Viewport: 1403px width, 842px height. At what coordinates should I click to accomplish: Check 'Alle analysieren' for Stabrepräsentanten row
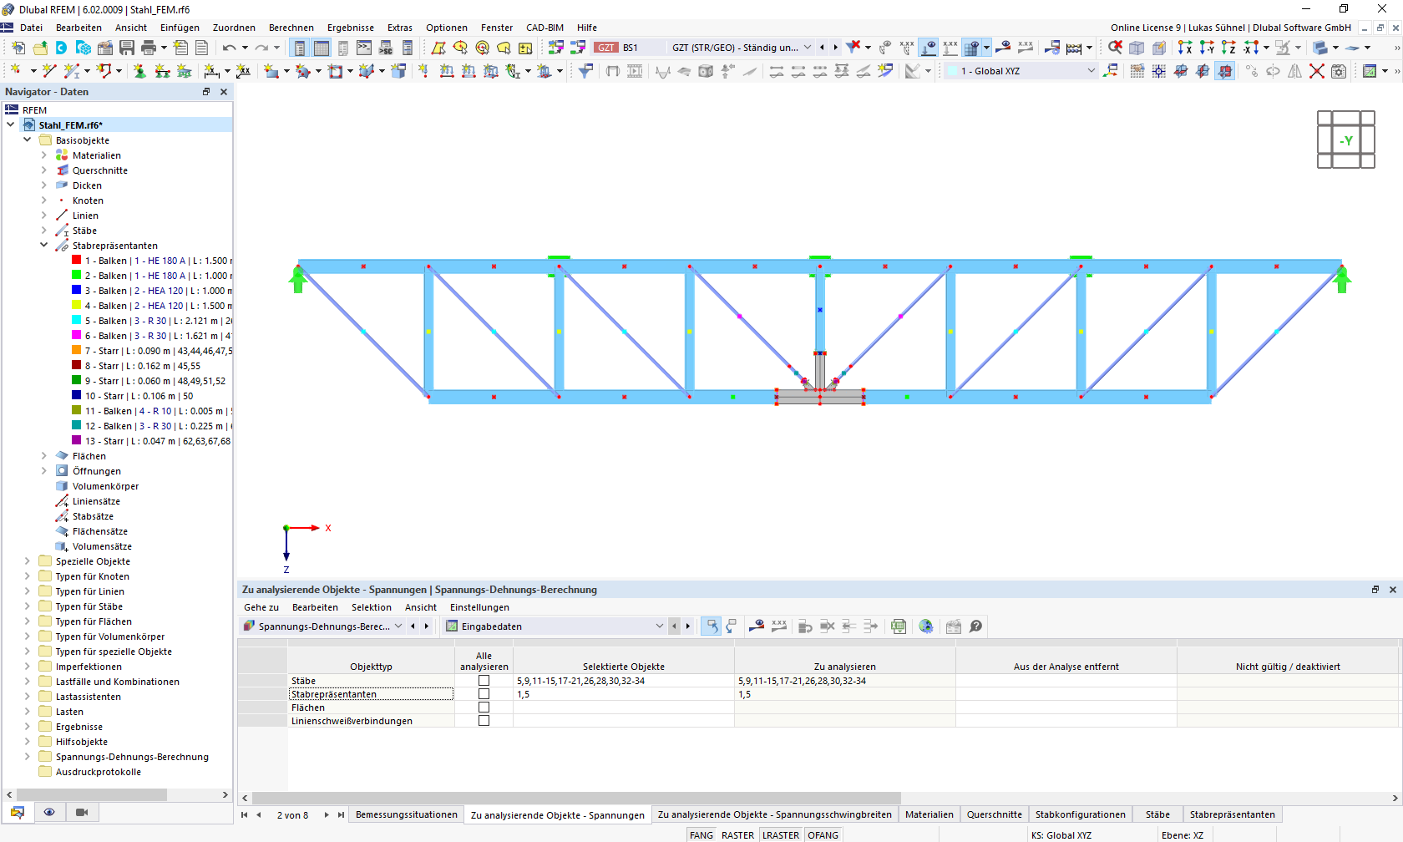[x=484, y=694]
